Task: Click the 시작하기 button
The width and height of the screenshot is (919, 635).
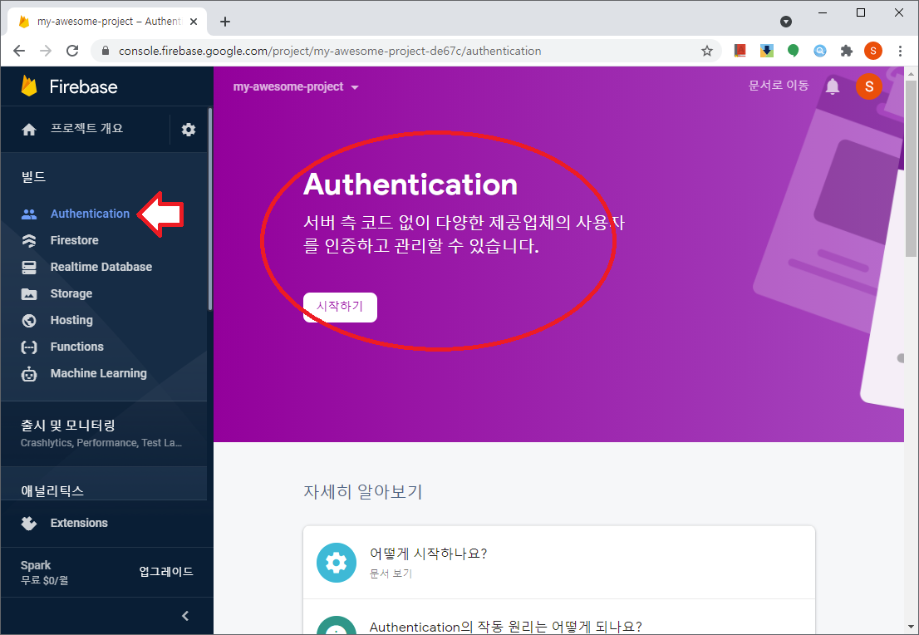Action: [340, 308]
